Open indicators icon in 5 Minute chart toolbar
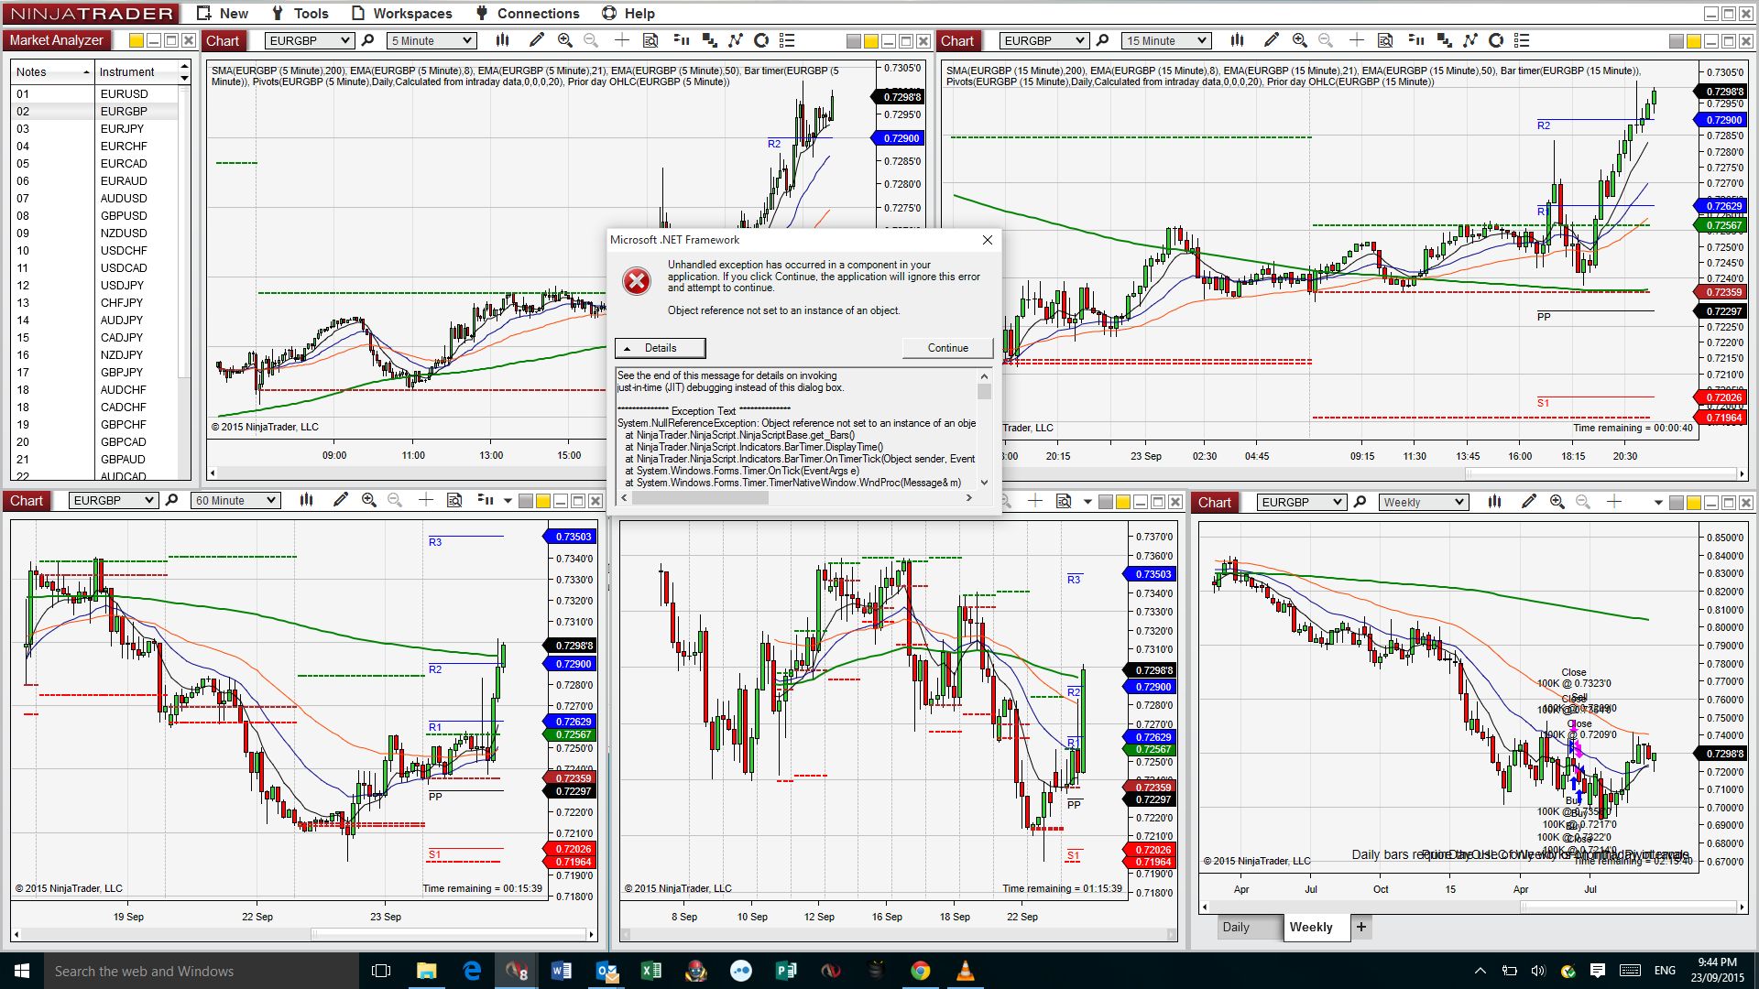 [735, 40]
